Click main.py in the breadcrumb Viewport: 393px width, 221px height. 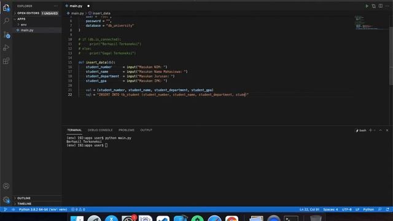pos(77,14)
